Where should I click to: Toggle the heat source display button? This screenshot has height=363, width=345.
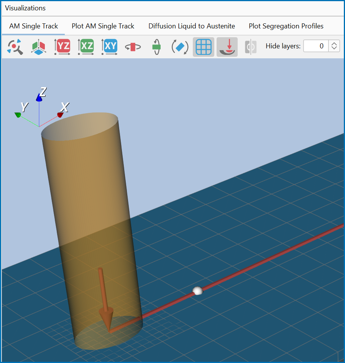pyautogui.click(x=227, y=47)
